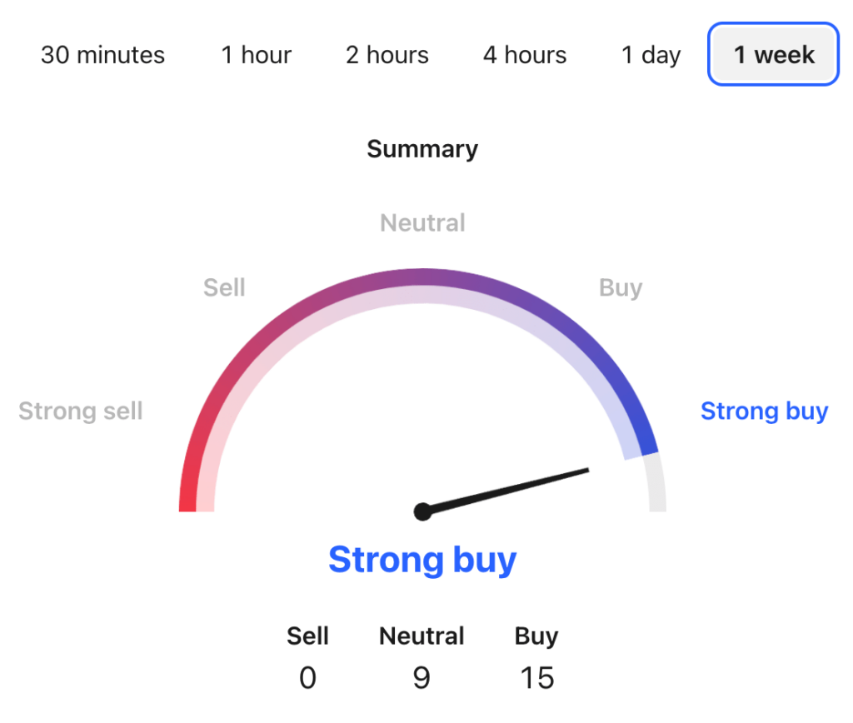Click the Neutral count showing 9

(x=422, y=678)
